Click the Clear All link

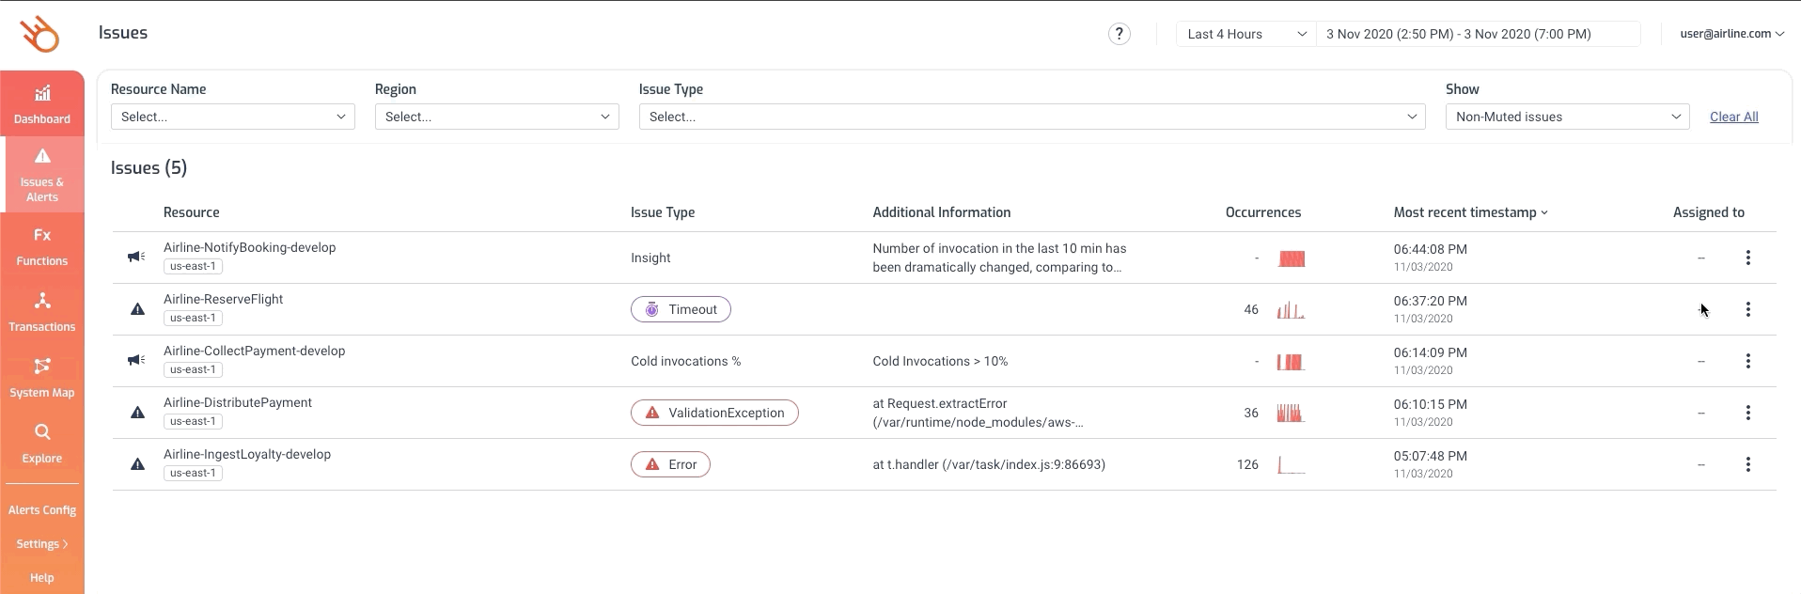1733,117
